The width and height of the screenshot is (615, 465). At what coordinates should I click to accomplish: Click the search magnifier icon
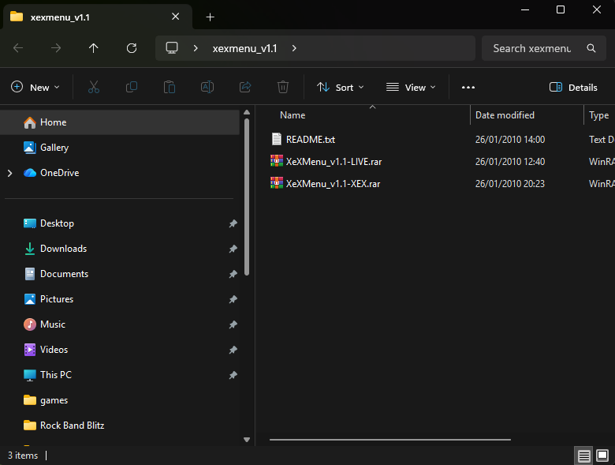point(591,48)
